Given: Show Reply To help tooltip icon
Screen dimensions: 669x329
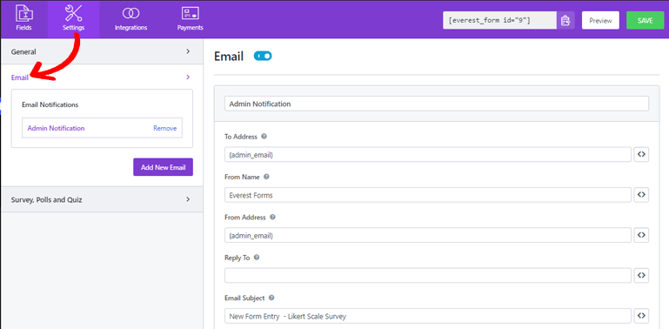Looking at the screenshot, I should [257, 258].
